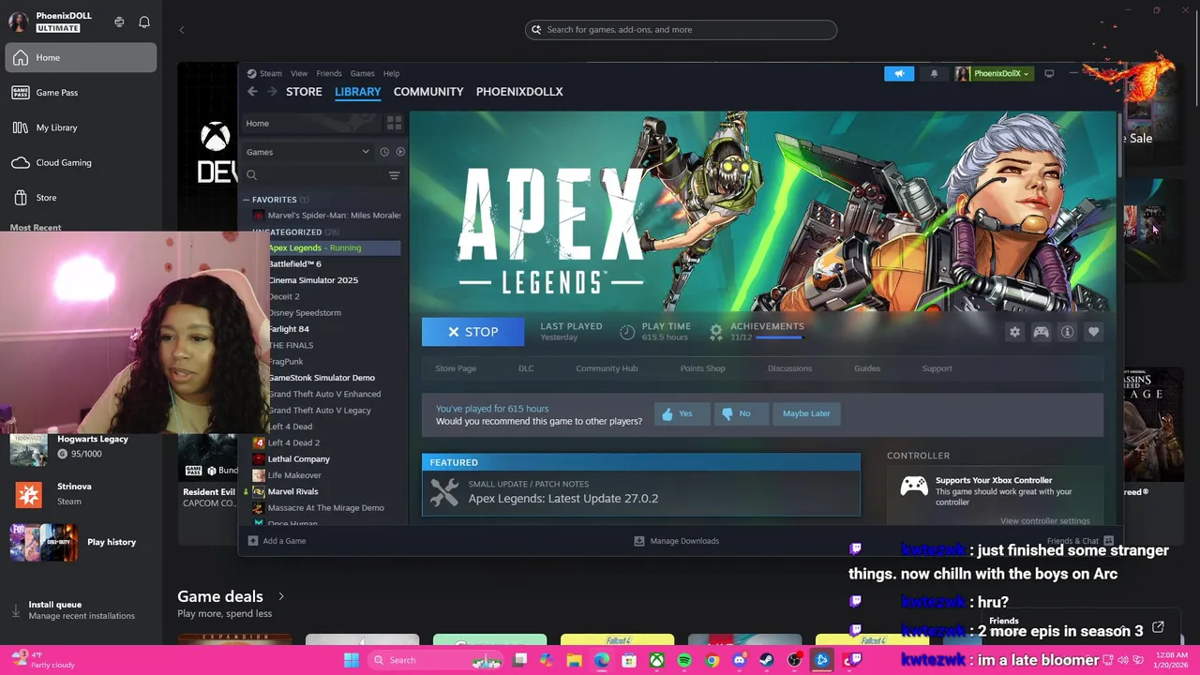Image resolution: width=1200 pixels, height=675 pixels.
Task: Open the View menu in Steam
Action: pyautogui.click(x=299, y=73)
